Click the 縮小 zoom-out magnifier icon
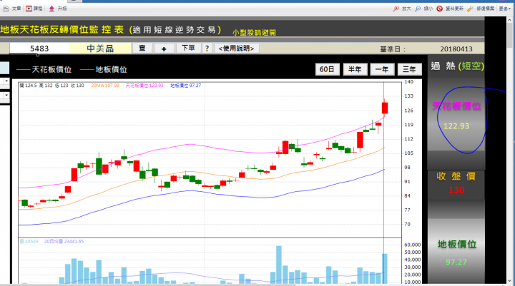This screenshot has width=515, height=286. tap(418, 9)
